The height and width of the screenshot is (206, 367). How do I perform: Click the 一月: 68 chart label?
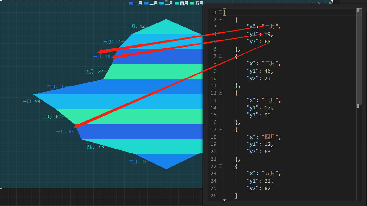coord(65,132)
